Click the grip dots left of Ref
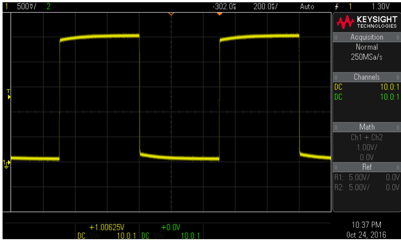Image resolution: width=401 pixels, height=240 pixels. 336,168
